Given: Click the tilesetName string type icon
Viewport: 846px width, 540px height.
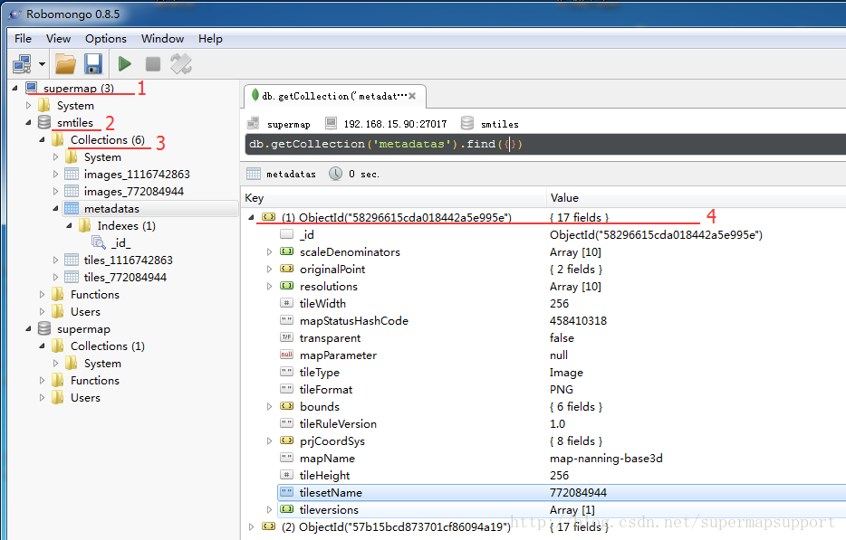Looking at the screenshot, I should click(286, 492).
